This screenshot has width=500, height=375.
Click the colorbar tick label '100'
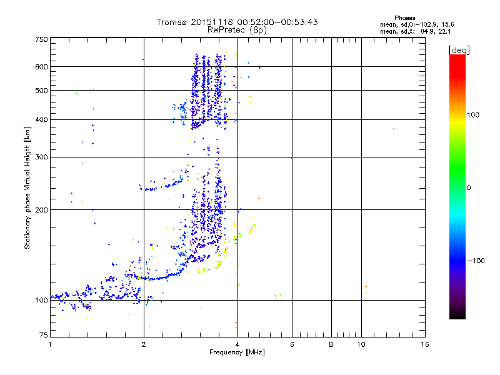tap(473, 115)
